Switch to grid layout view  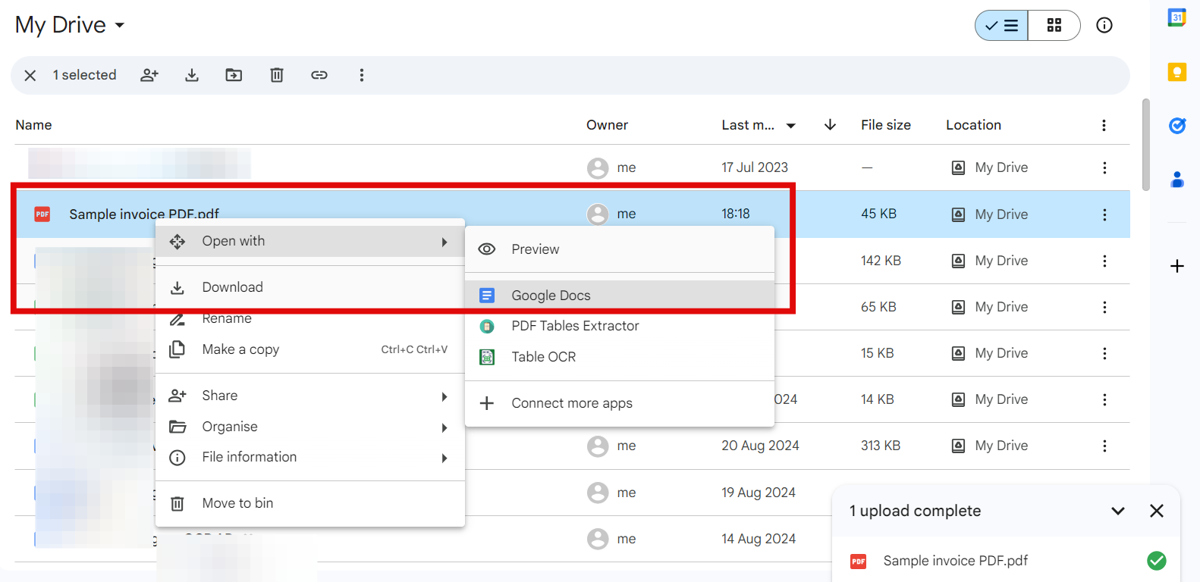[1054, 26]
